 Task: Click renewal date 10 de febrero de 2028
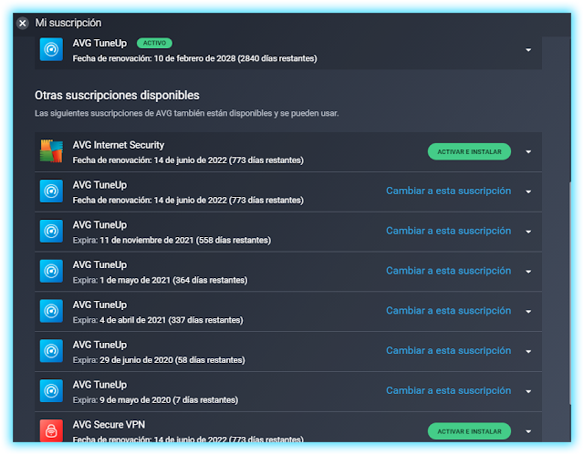click(194, 58)
